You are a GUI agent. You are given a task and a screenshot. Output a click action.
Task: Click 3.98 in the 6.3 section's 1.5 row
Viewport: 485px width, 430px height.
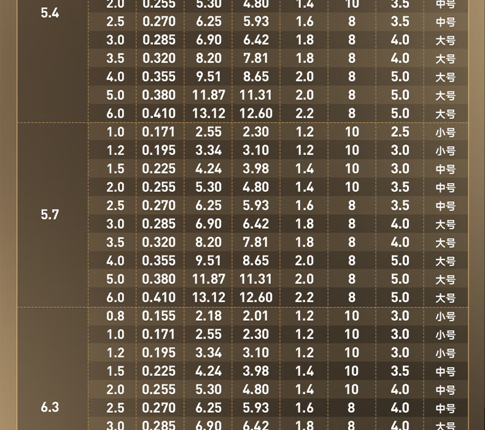[x=255, y=371]
